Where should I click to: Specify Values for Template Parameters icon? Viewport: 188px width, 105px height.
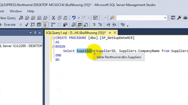[122, 24]
